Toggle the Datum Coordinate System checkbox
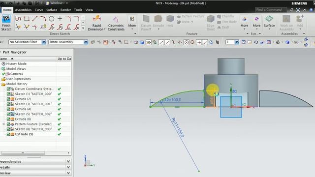The width and height of the screenshot is (315, 177). click(x=8, y=89)
